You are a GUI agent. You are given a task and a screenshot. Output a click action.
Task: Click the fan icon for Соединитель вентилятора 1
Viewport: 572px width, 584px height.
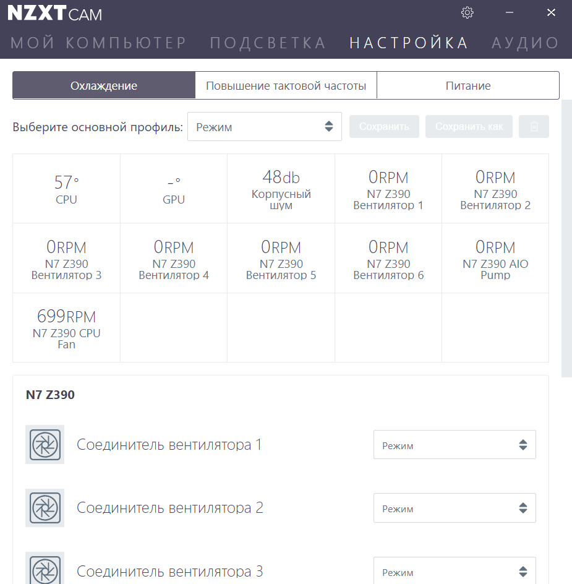[45, 444]
